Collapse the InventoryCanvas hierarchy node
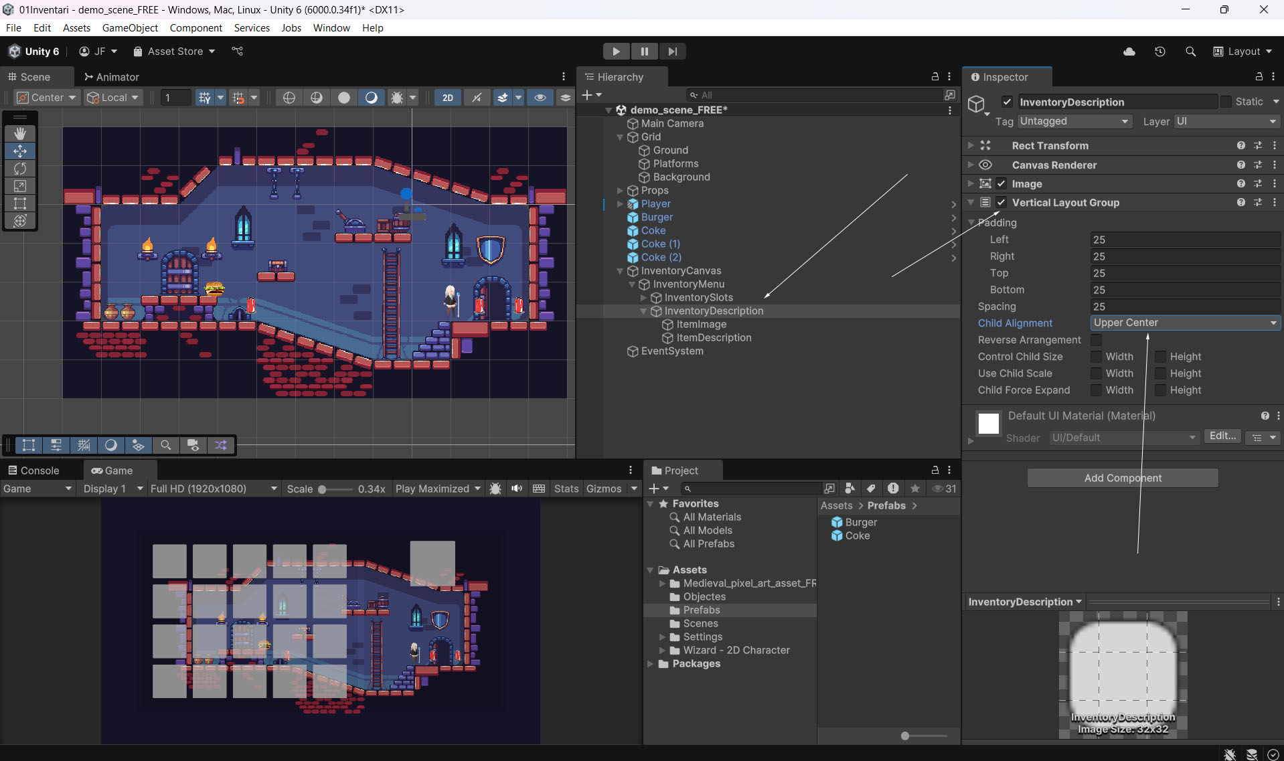The height and width of the screenshot is (761, 1284). pyautogui.click(x=620, y=271)
